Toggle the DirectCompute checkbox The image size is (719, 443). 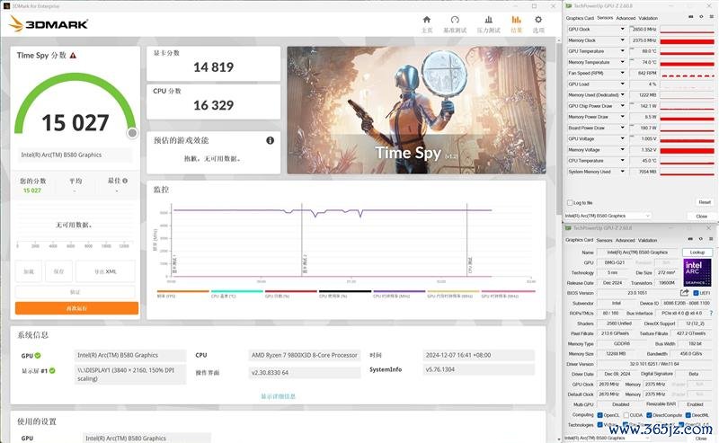click(649, 415)
